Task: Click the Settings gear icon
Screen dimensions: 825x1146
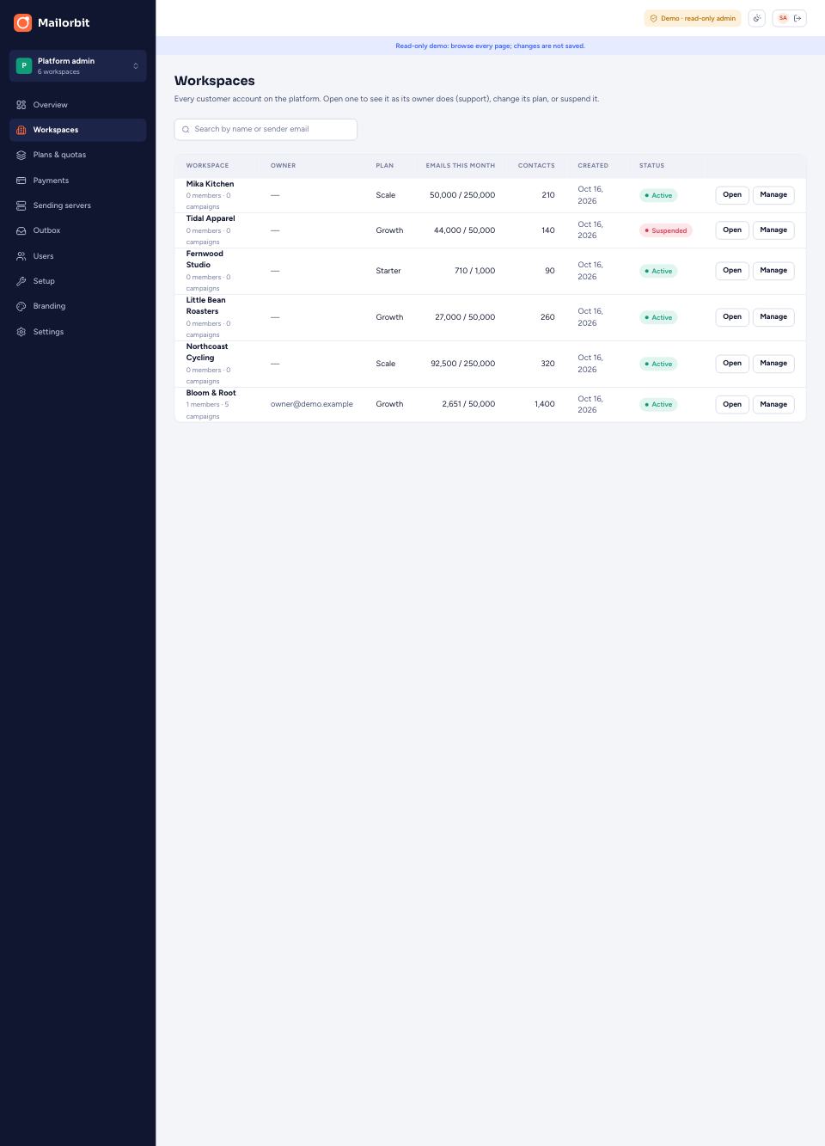Action: pos(21,332)
